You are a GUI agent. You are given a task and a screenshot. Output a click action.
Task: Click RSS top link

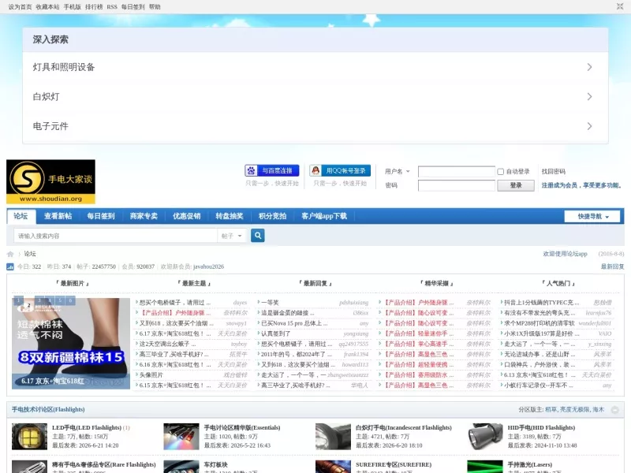[x=112, y=7]
